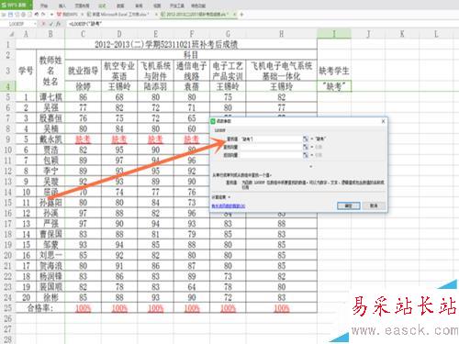Screen dimensions: 459x344
Task: Click the name cell 曹保国
Action: pyautogui.click(x=50, y=234)
